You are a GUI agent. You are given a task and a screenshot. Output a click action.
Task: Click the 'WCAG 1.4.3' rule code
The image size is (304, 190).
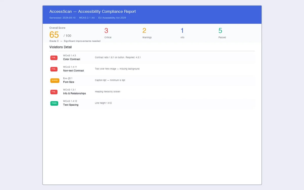69,55
